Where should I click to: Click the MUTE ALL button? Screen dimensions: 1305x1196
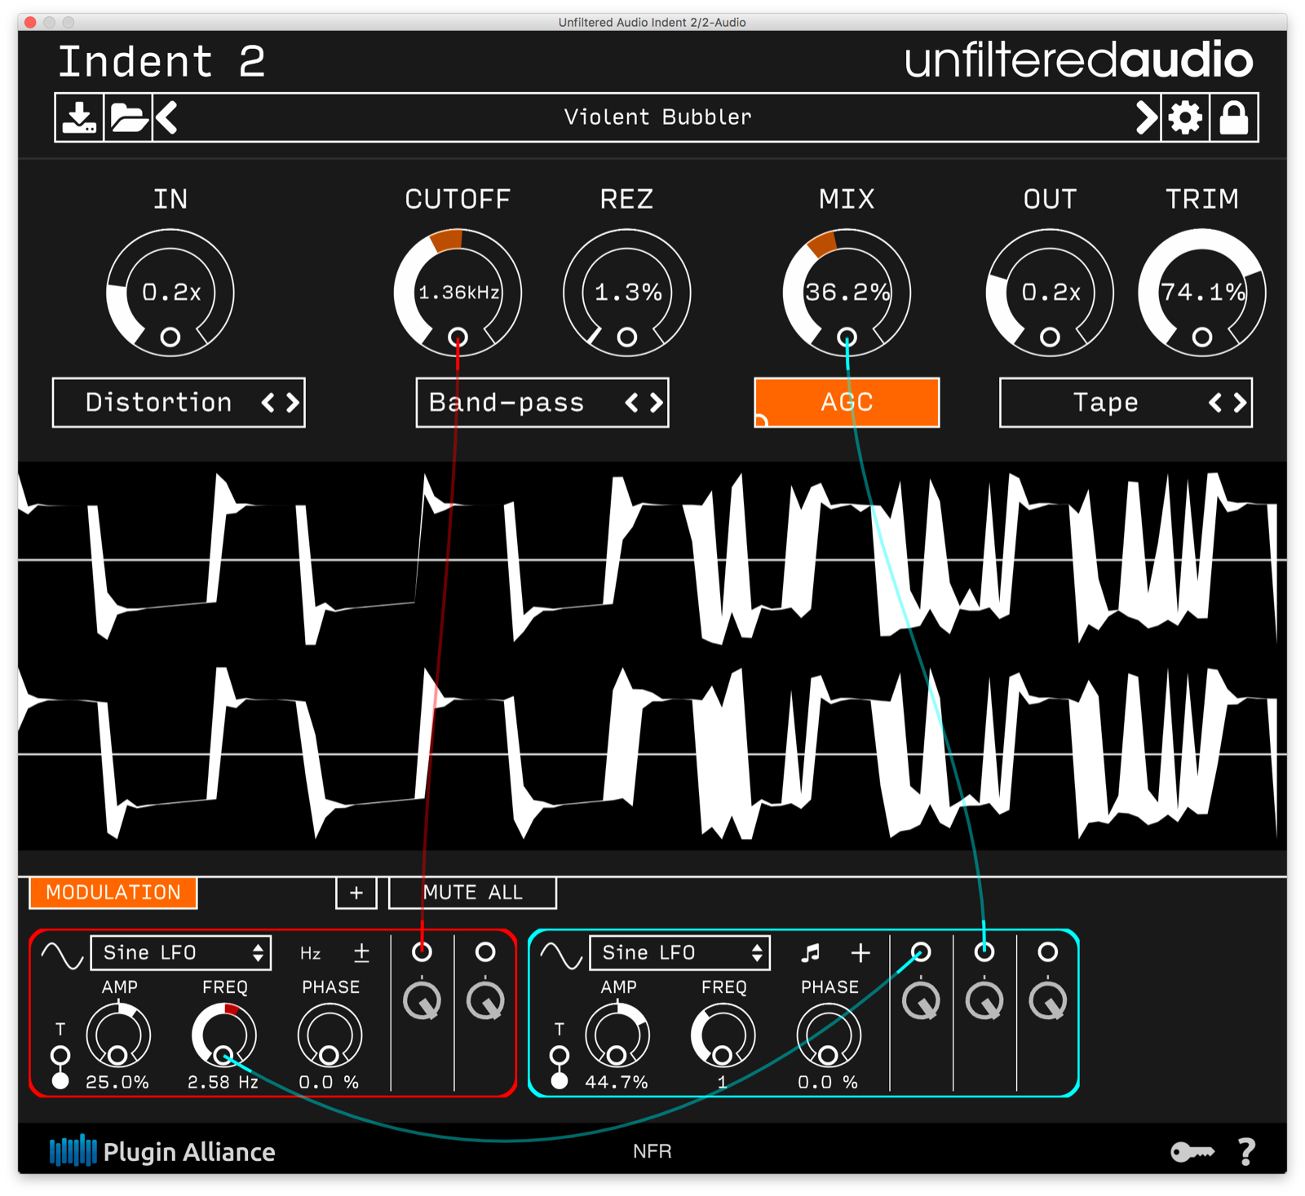471,892
